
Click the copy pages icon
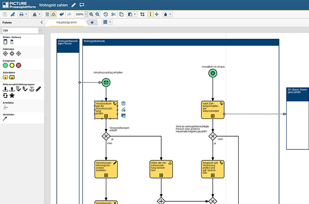pyautogui.click(x=121, y=14)
